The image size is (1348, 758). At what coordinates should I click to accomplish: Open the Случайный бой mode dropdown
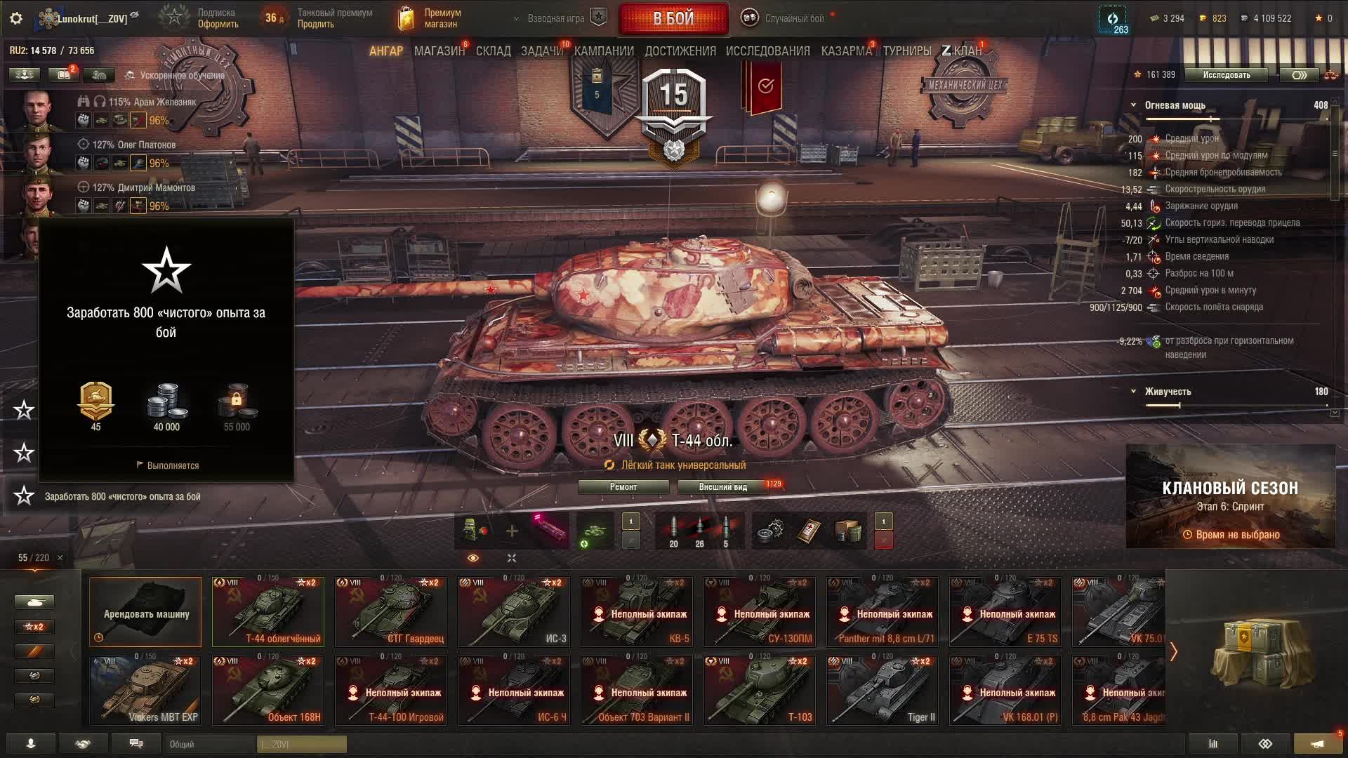click(785, 18)
